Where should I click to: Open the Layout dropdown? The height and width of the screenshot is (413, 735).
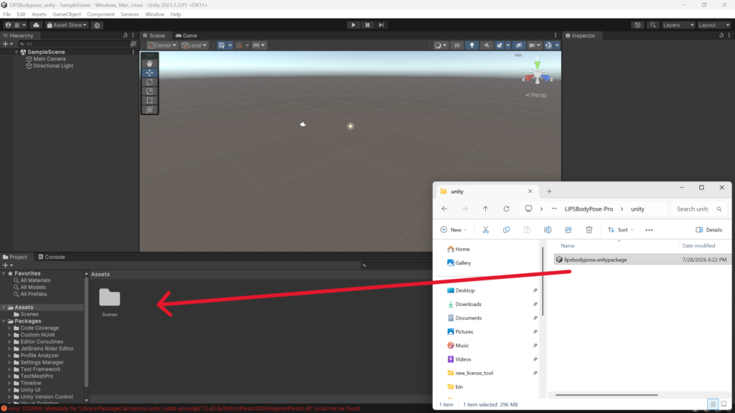[x=713, y=25]
